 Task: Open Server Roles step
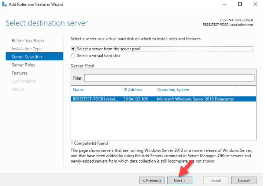point(23,65)
